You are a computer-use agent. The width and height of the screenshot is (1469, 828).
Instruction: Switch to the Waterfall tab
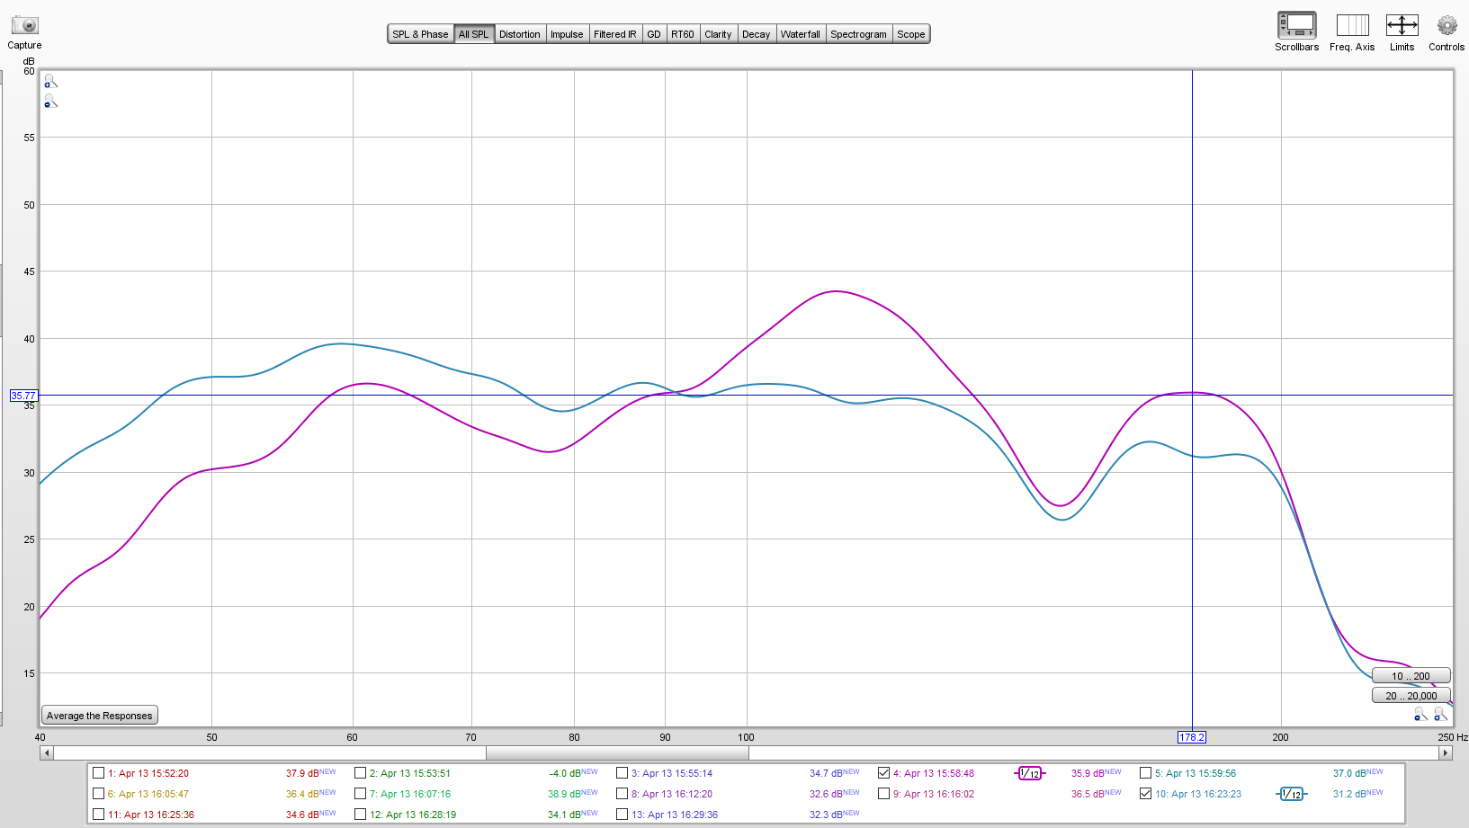pos(801,34)
